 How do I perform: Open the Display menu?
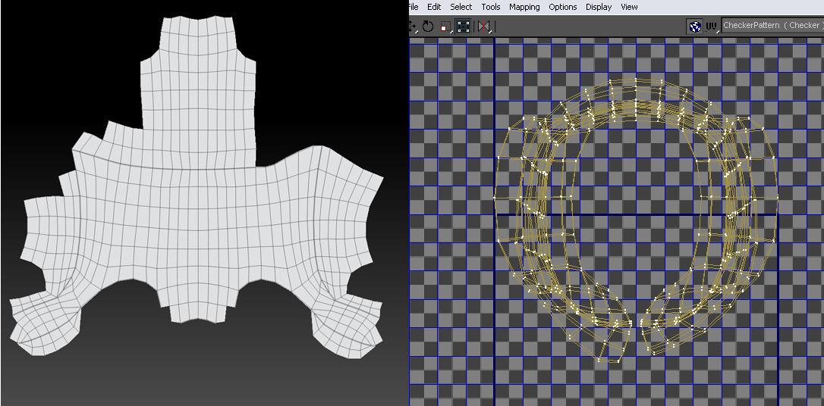(599, 7)
